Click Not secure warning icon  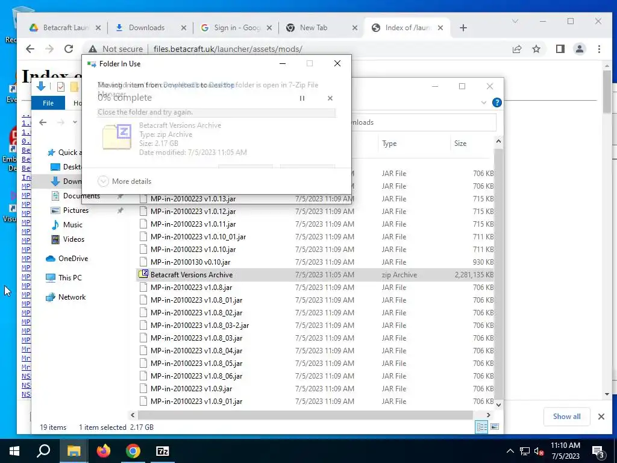[92, 49]
